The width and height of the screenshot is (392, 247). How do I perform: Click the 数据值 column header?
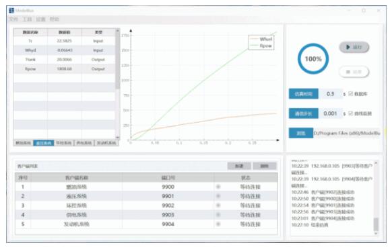64,32
